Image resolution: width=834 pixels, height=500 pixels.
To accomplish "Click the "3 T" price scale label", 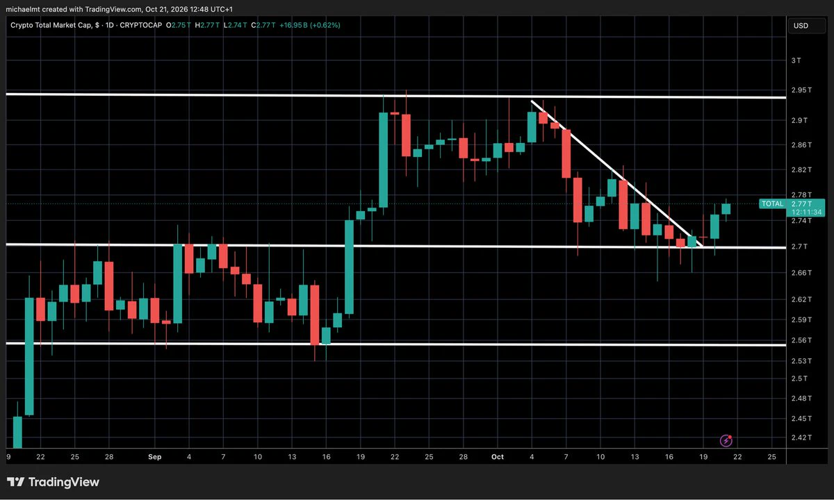I will click(x=796, y=61).
